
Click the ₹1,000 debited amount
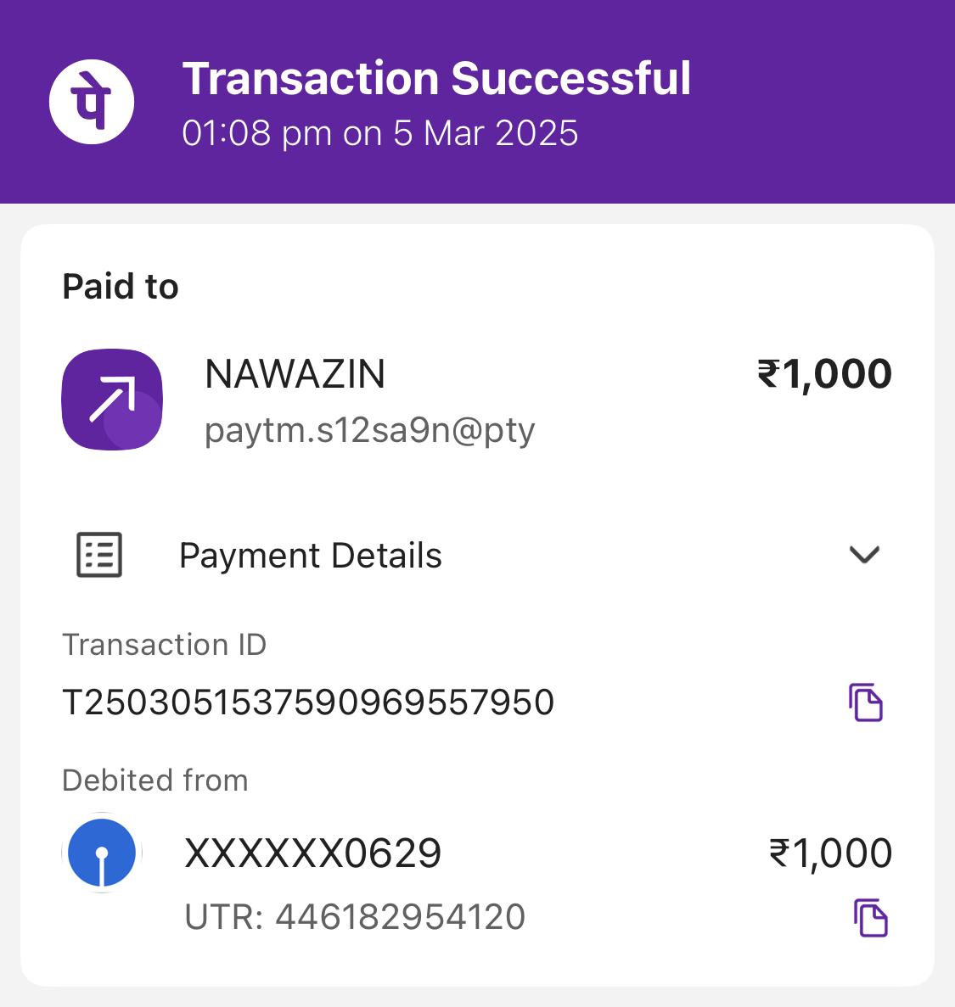(830, 853)
